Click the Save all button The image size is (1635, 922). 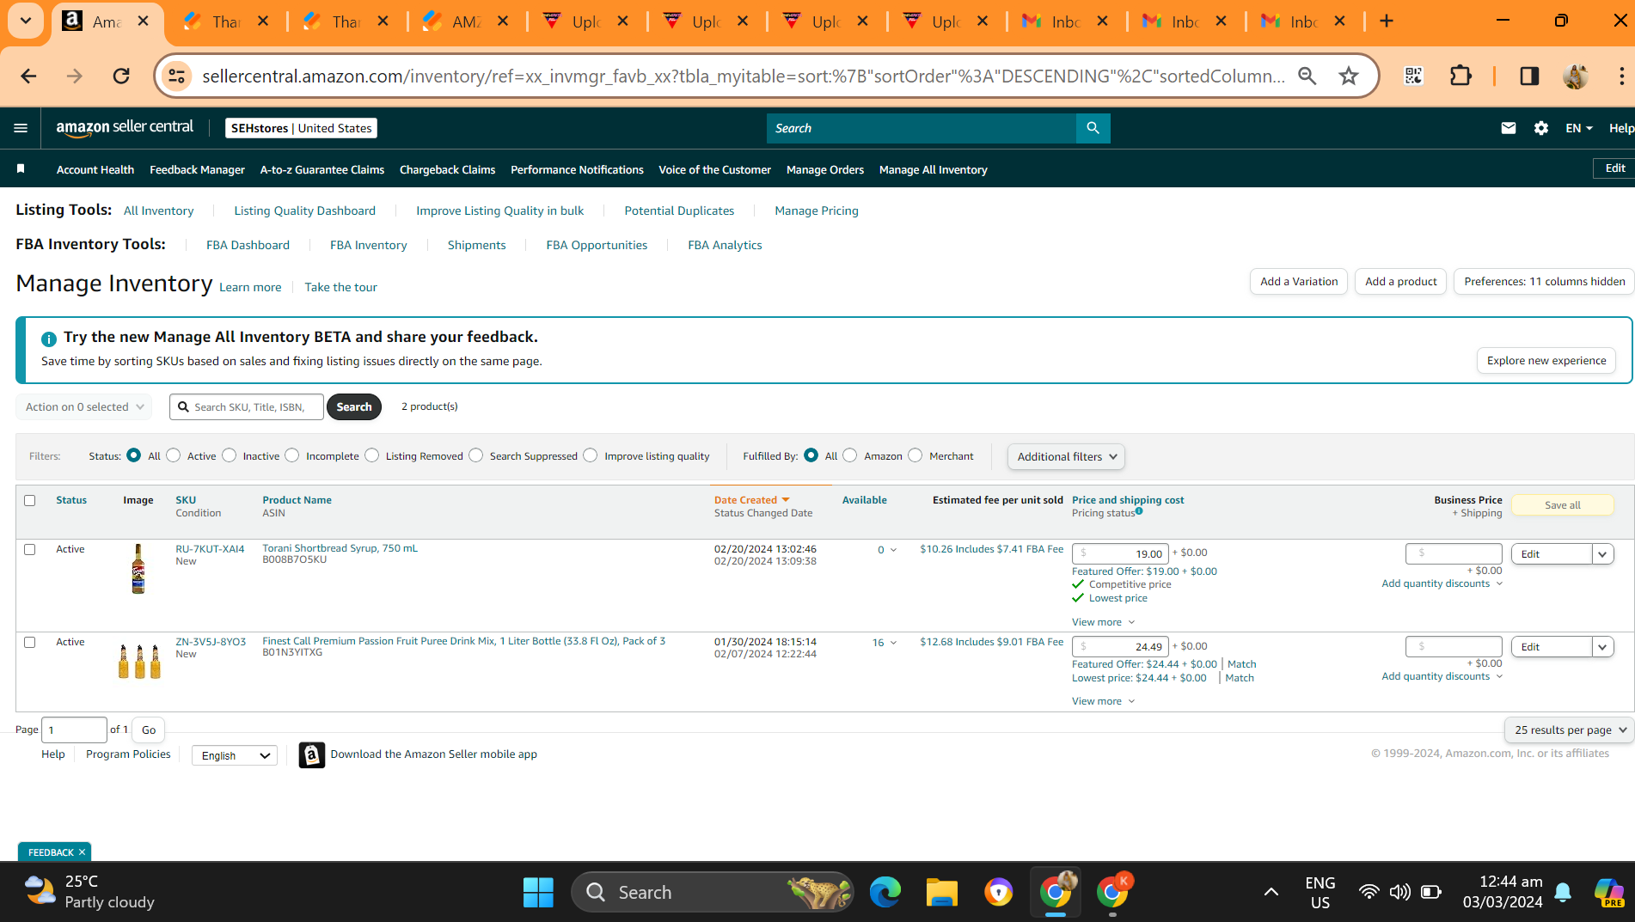[x=1562, y=505]
